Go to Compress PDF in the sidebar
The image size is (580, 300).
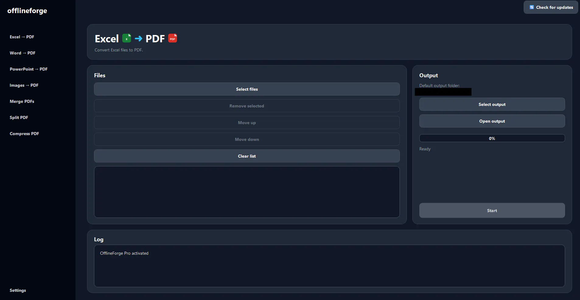[x=24, y=134]
